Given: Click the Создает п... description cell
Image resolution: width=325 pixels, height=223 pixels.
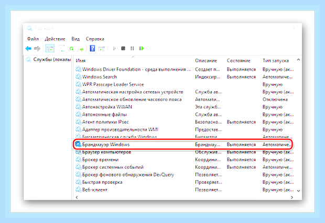Looking at the screenshot, I should [207, 70].
